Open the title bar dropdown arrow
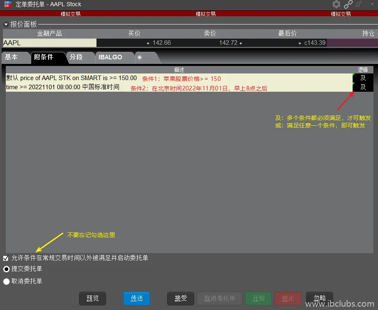Screen dimensions: 378x310 pyautogui.click(x=372, y=5)
